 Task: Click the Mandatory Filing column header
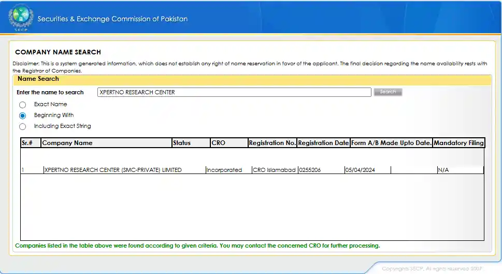click(459, 143)
